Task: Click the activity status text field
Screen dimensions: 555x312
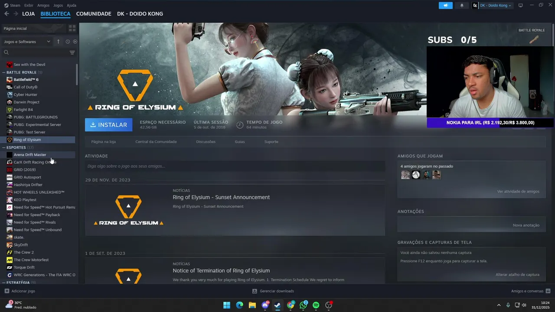Action: click(x=235, y=166)
